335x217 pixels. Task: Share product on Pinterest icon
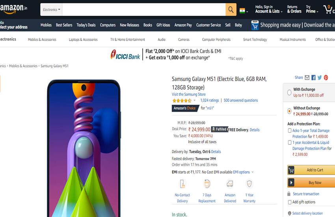326,78
